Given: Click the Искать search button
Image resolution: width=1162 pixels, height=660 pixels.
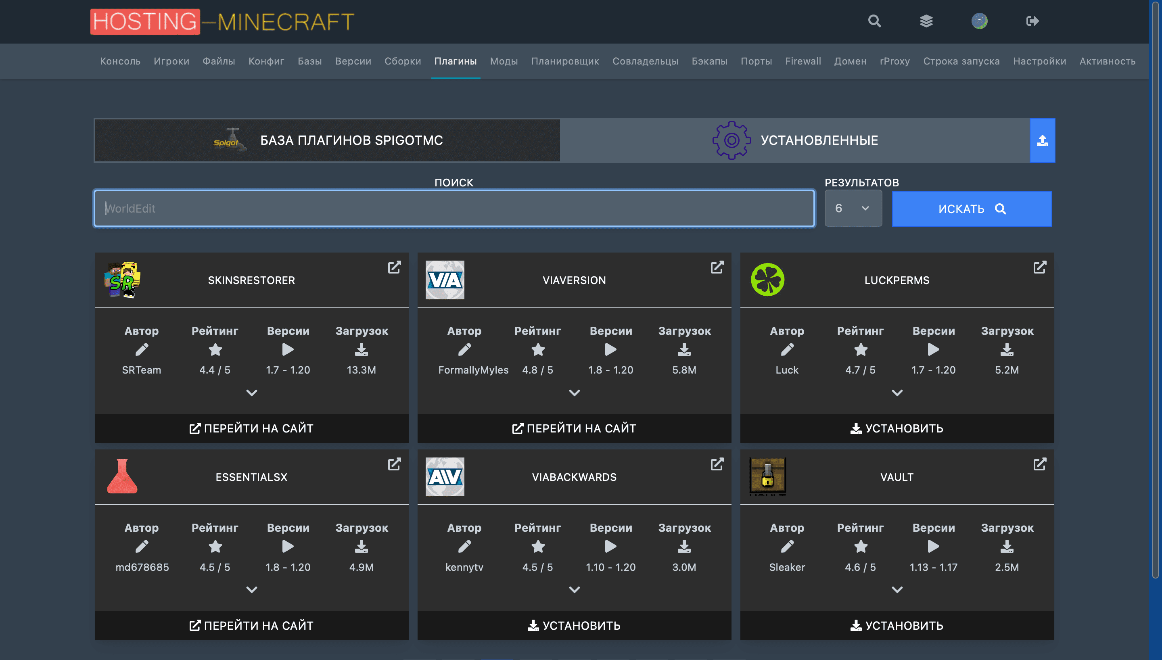Looking at the screenshot, I should (972, 209).
